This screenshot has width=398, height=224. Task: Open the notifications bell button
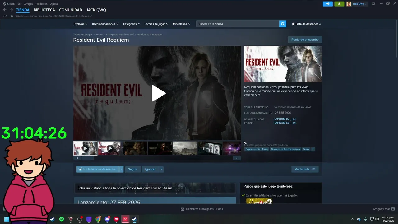click(x=339, y=4)
